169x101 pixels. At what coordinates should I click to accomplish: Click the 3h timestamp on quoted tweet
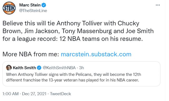coord(81,68)
